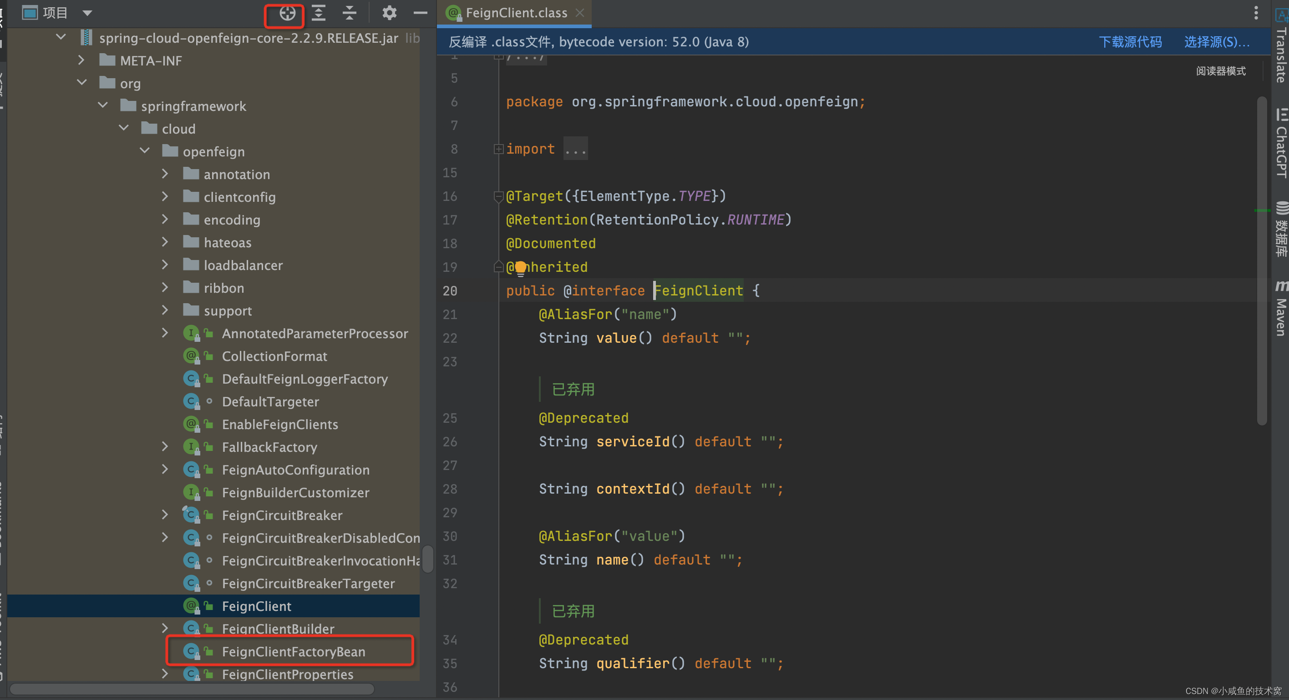Expand the folded import block

[x=498, y=149]
